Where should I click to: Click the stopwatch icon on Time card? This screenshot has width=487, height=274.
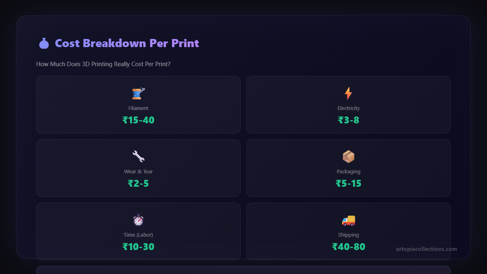coord(138,220)
